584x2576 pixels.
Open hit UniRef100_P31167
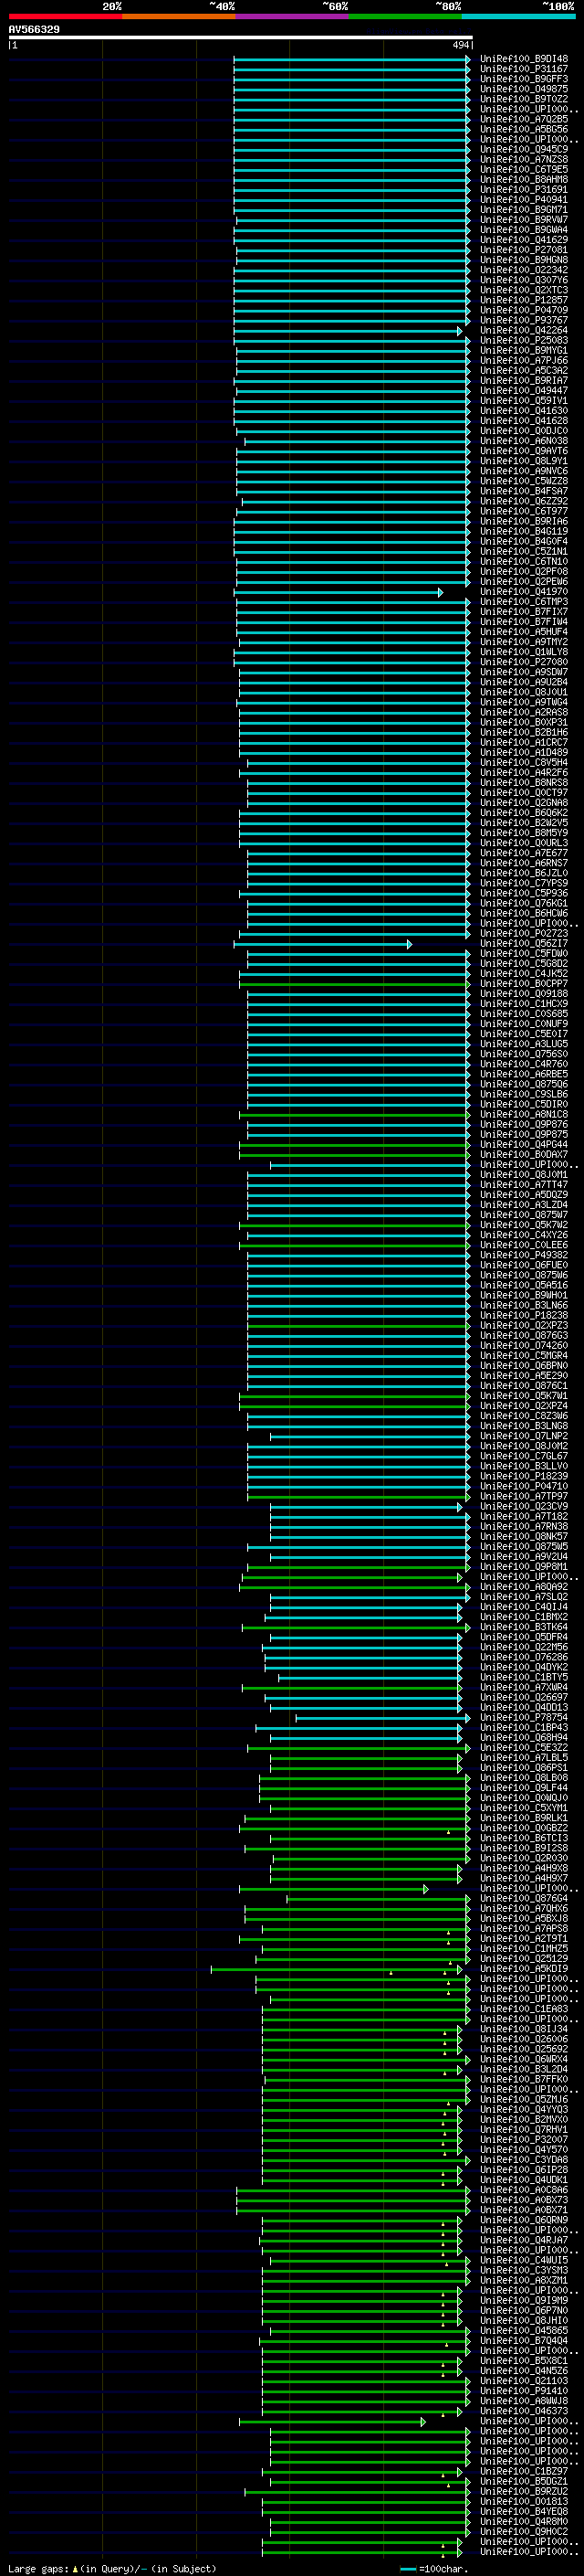coord(524,69)
